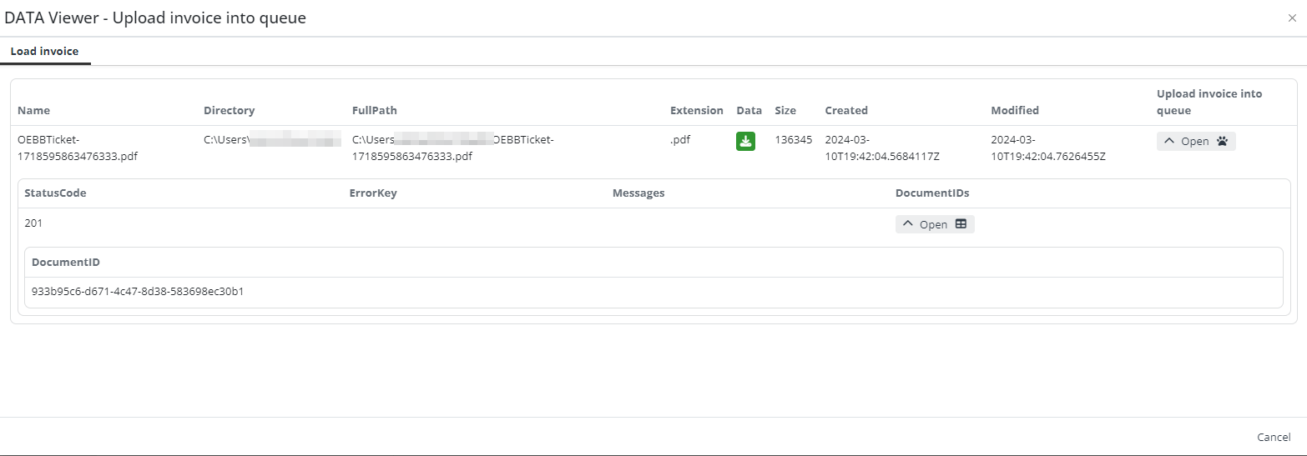This screenshot has width=1307, height=456.
Task: Collapse the upload invoice Open chevron
Action: coord(1169,142)
